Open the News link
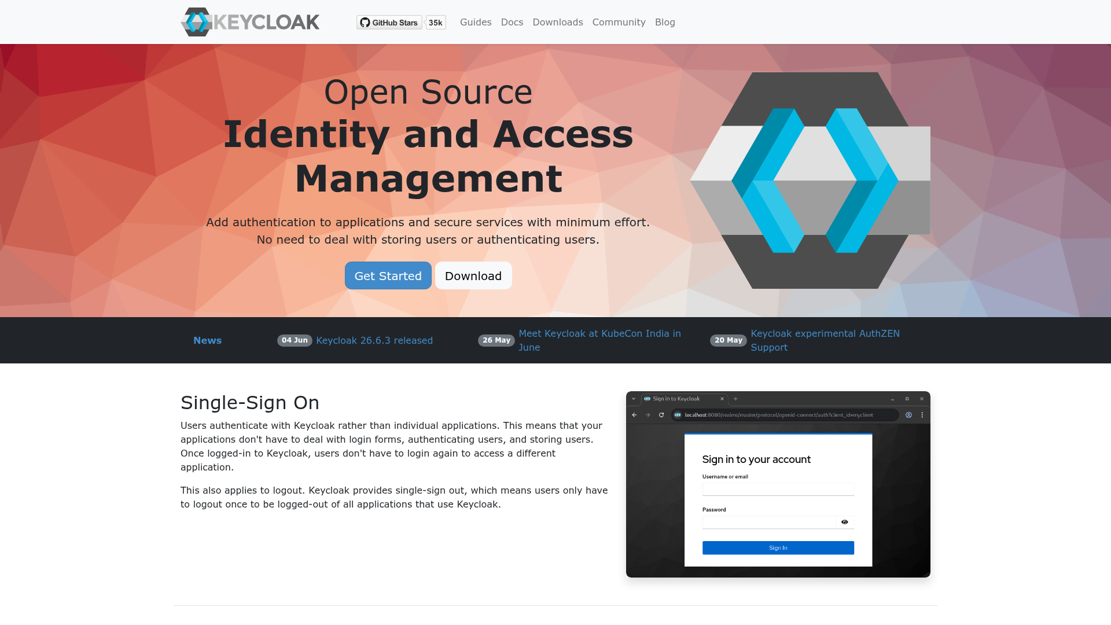This screenshot has height=625, width=1111. (x=207, y=340)
